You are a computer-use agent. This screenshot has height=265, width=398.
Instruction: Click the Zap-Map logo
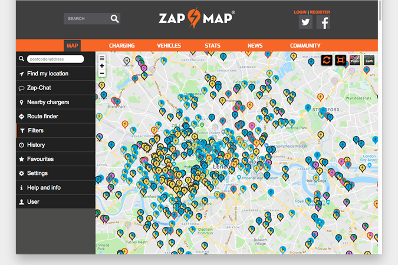[197, 18]
